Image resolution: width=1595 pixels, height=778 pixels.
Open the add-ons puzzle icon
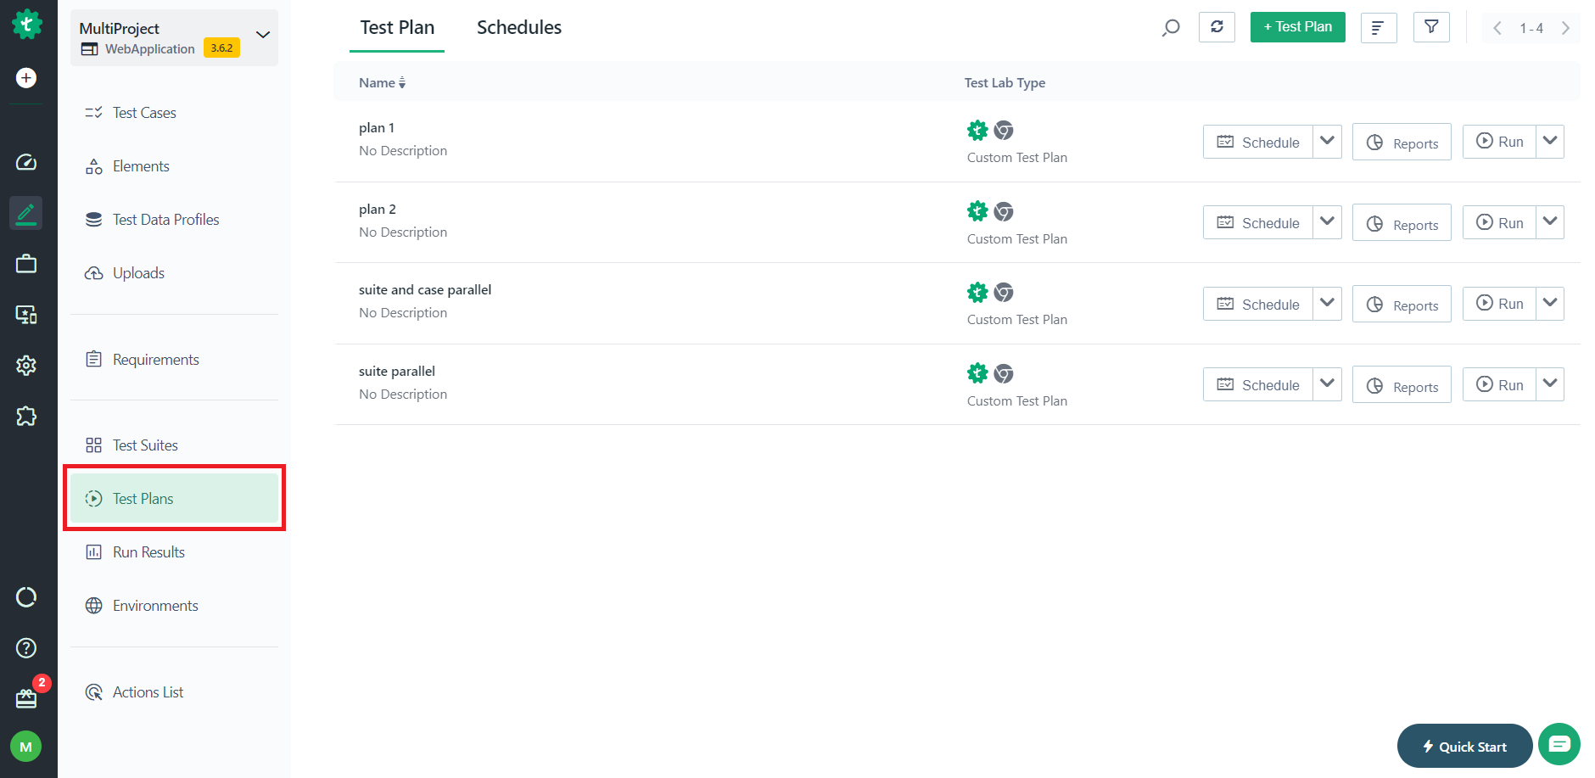[26, 416]
